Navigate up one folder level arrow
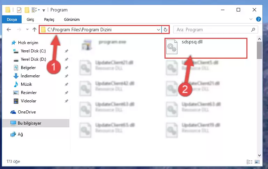This screenshot has width=268, height=169. (35, 29)
